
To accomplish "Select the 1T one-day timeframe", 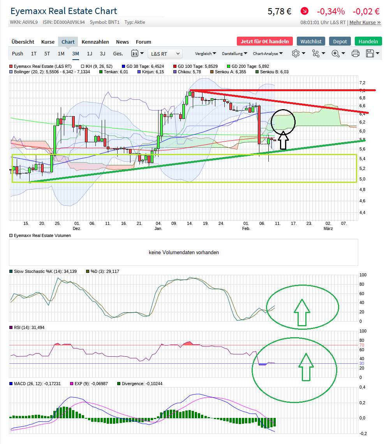I will [34, 53].
